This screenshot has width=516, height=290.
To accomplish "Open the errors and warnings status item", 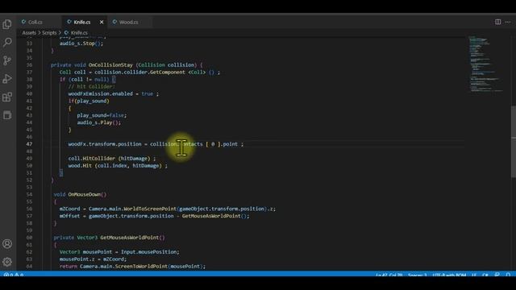I will coord(14,275).
